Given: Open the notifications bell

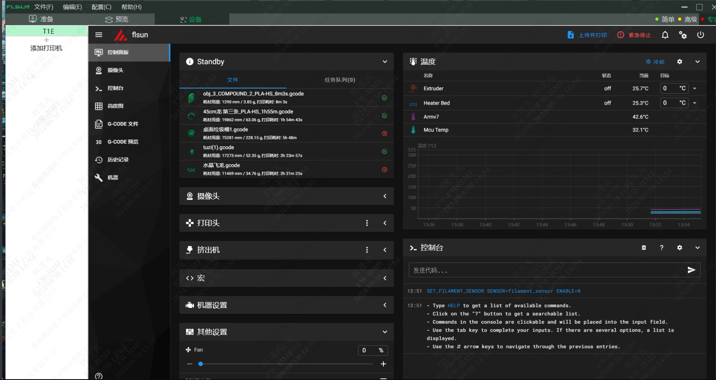Looking at the screenshot, I should pyautogui.click(x=665, y=35).
